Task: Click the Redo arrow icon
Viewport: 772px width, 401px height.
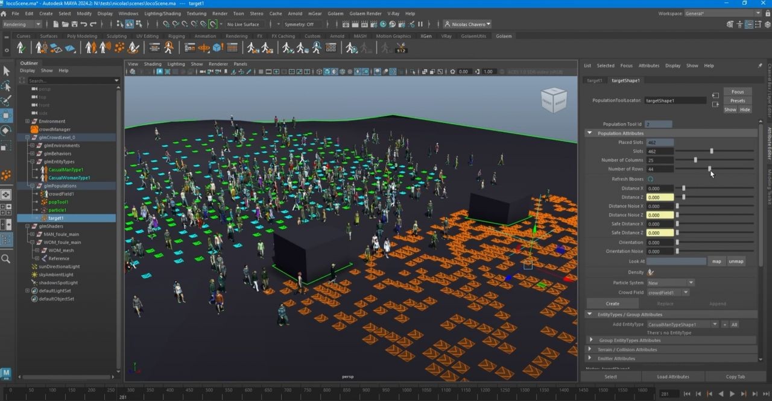Action: click(x=93, y=24)
